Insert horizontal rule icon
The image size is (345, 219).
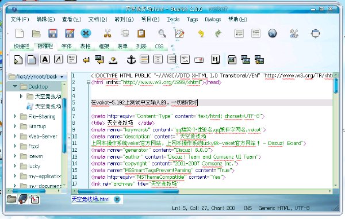coord(144,59)
